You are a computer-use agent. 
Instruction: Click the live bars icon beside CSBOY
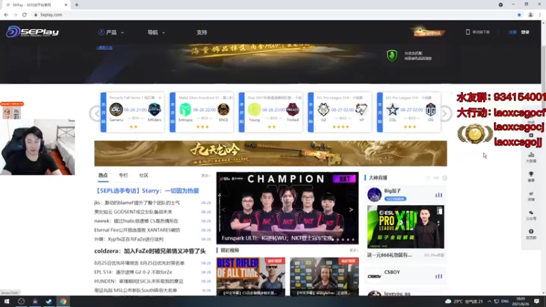click(439, 276)
